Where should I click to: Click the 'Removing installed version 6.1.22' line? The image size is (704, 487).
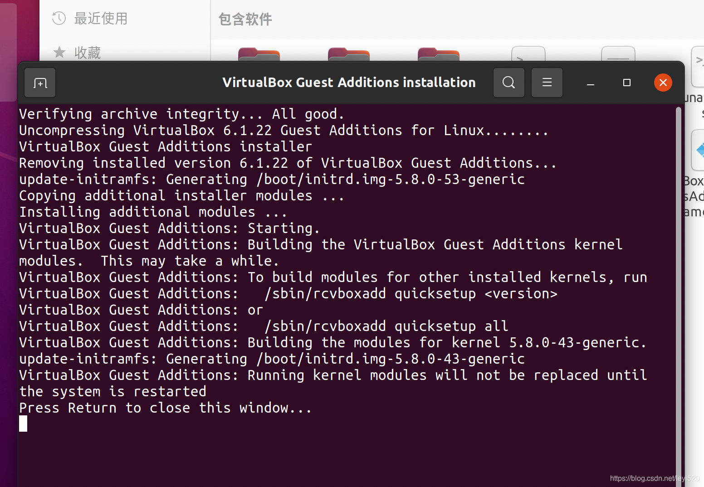pos(288,163)
